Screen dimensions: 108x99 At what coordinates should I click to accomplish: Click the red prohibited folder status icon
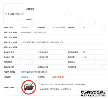click(29, 87)
